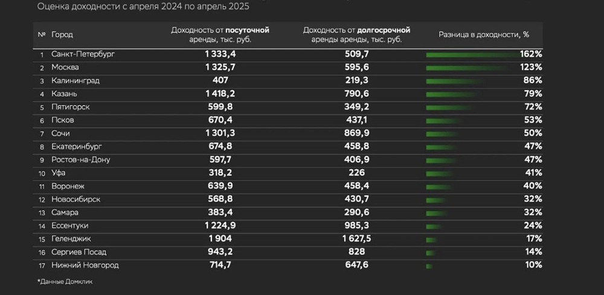604x295 pixels.
Task: Click the Геленджик daily value 1 904
Action: 220,239
